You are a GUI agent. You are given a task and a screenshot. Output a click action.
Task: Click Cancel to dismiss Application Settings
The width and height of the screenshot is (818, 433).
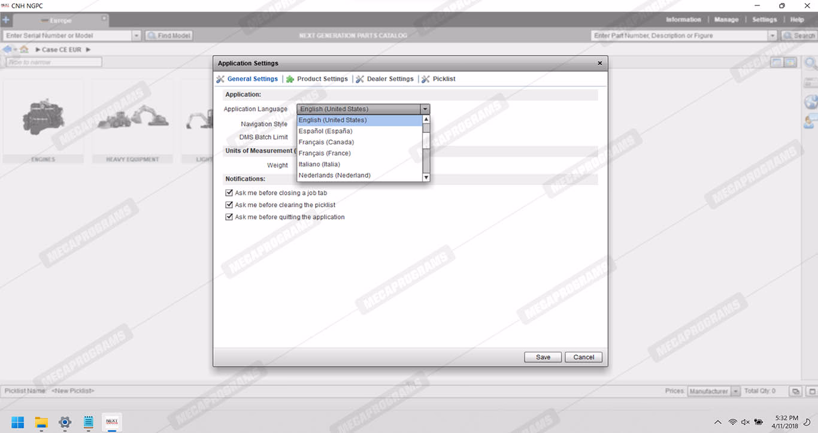[x=583, y=357]
